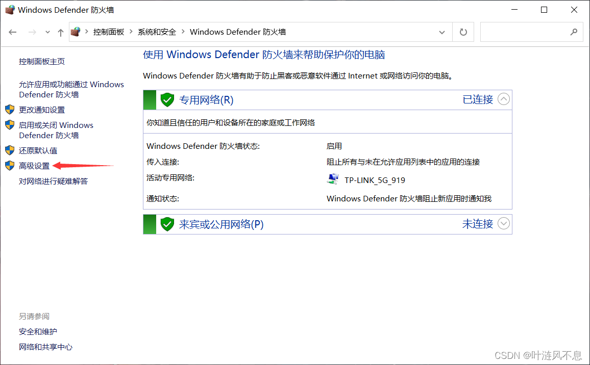590x365 pixels.
Task: Select 系统和安全 in the breadcrumb path
Action: tap(157, 32)
